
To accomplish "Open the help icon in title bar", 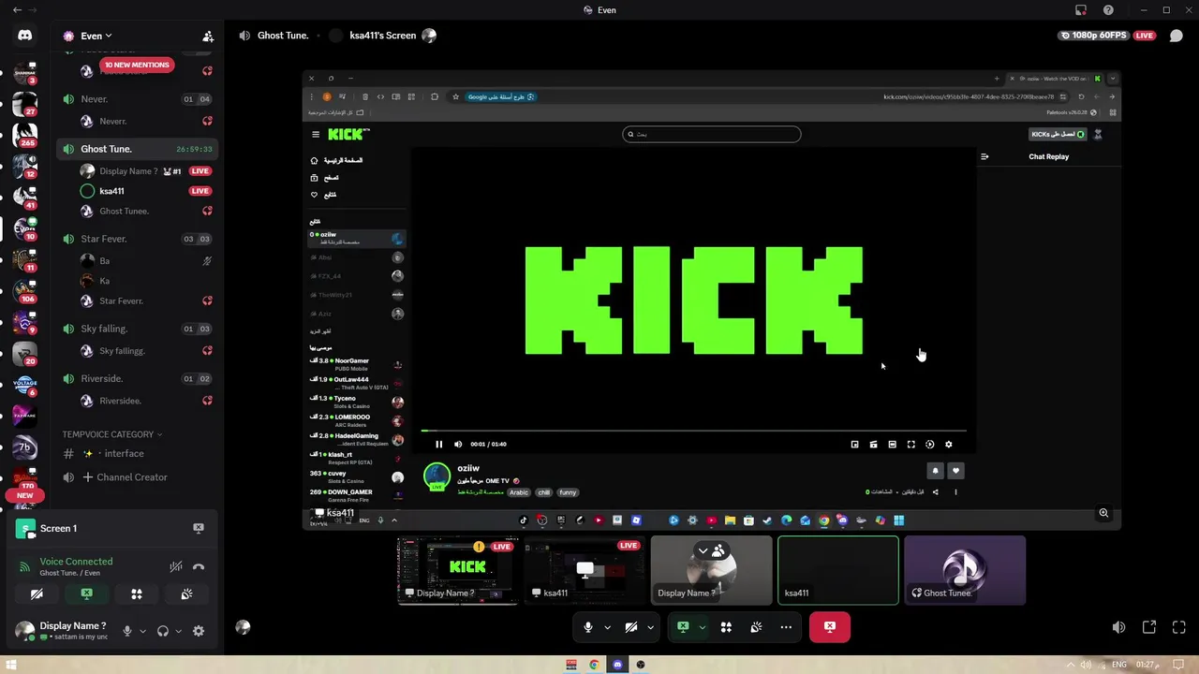I will 1108,10.
